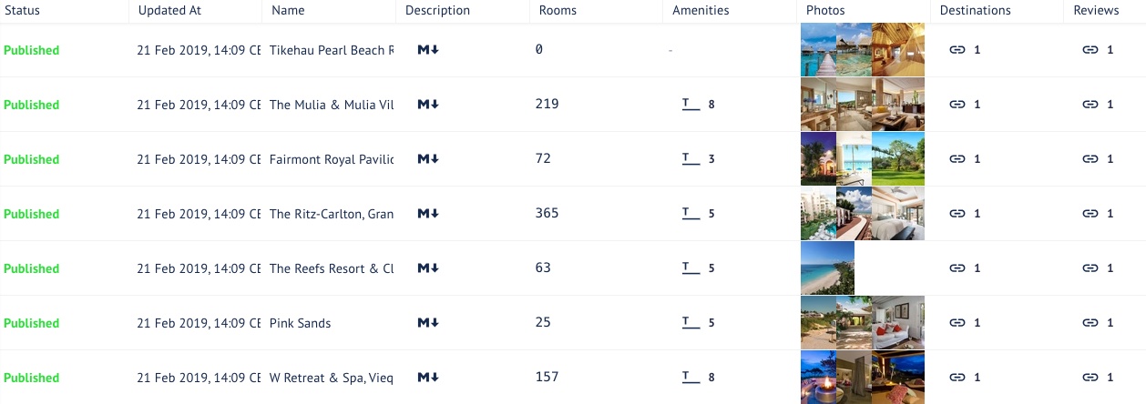Image resolution: width=1146 pixels, height=404 pixels.
Task: Click the Photos column header
Action: (x=825, y=11)
